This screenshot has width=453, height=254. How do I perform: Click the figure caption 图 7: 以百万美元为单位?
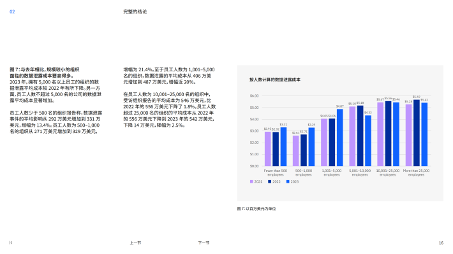256,209
